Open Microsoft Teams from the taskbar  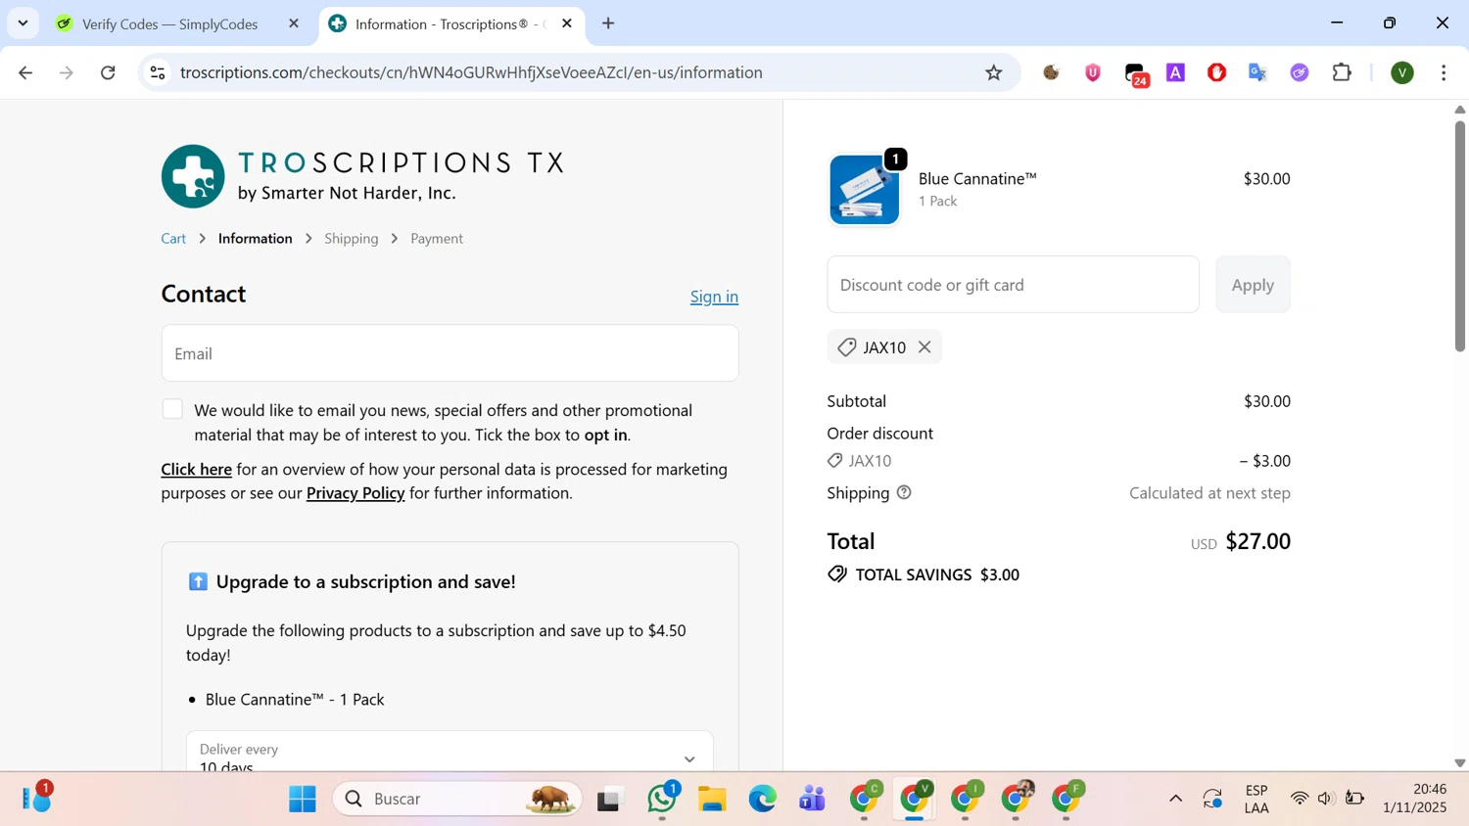(x=813, y=799)
